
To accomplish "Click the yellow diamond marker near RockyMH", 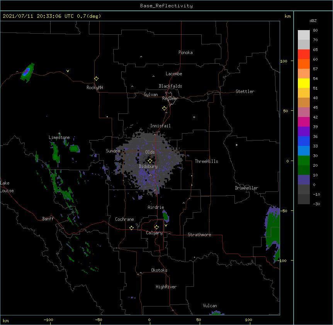I will tap(97, 78).
